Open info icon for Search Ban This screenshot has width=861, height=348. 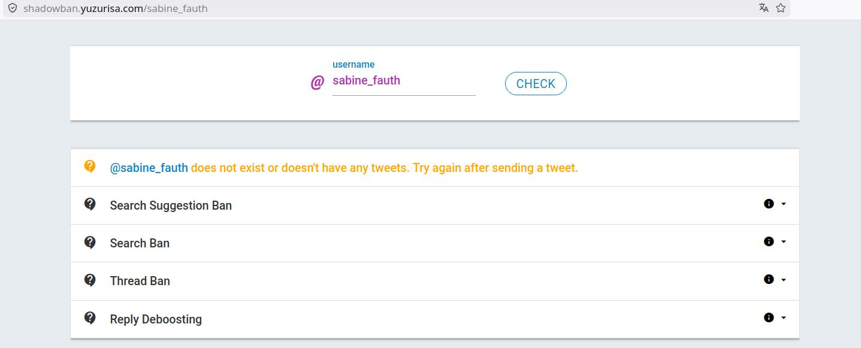(x=769, y=241)
